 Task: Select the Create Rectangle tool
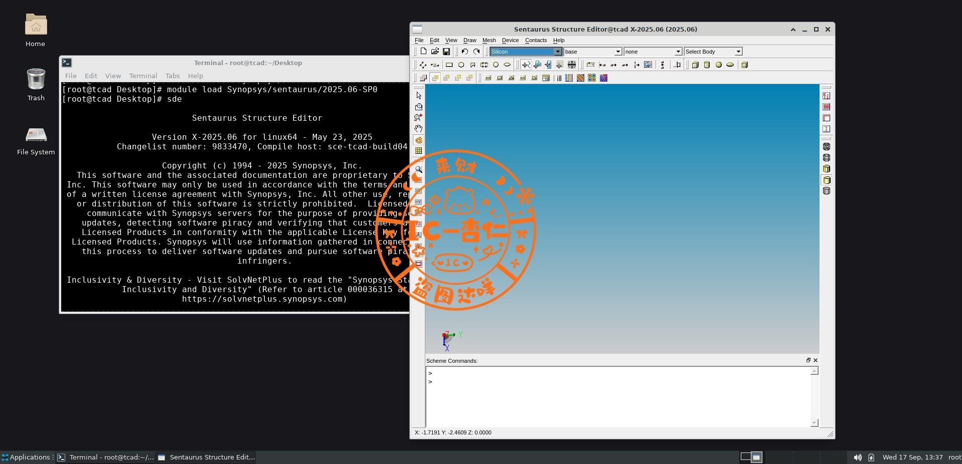[449, 65]
